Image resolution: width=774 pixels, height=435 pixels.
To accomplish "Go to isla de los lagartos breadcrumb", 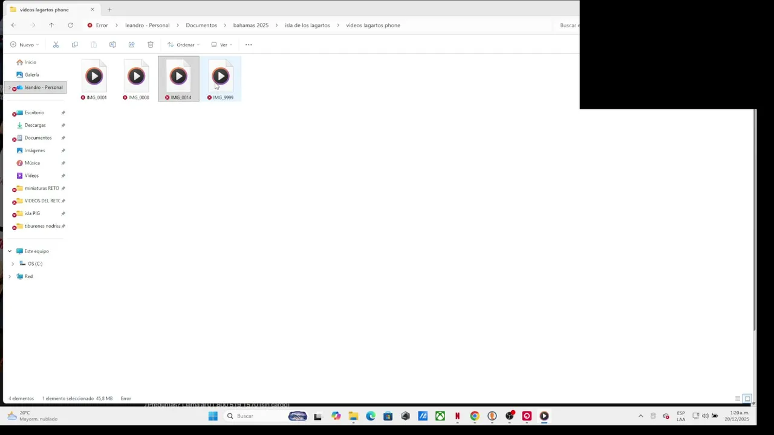I will click(x=307, y=25).
